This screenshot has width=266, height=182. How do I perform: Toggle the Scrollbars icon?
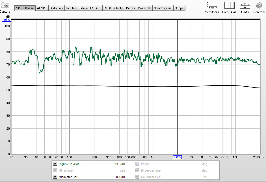(212, 5)
